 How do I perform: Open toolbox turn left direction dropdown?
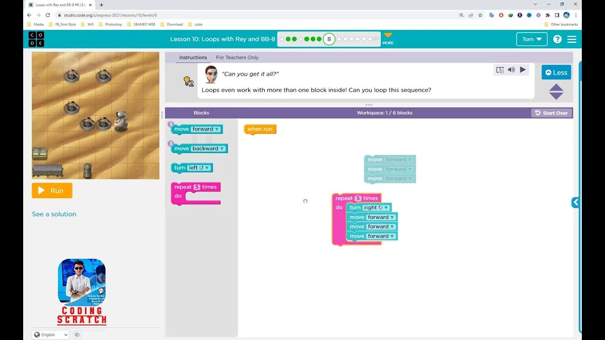click(199, 168)
